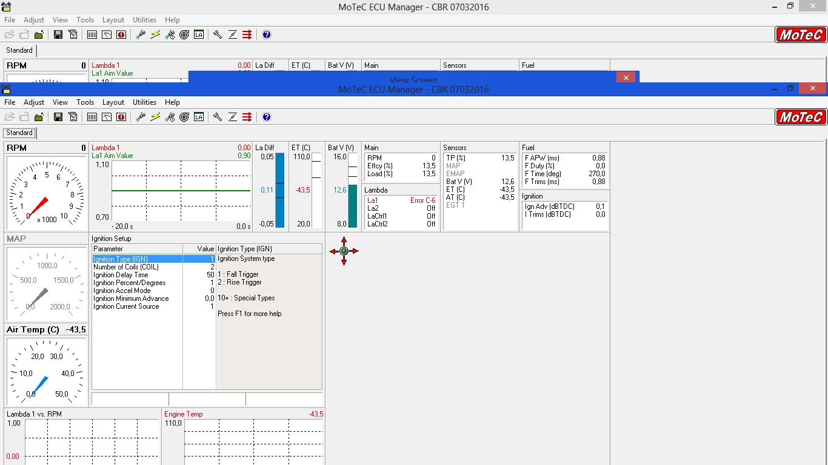Image resolution: width=828 pixels, height=465 pixels.
Task: Click the gauge dial icon in front toolbar
Action: (107, 117)
